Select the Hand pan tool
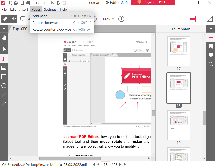The image size is (215, 168). tap(4, 38)
